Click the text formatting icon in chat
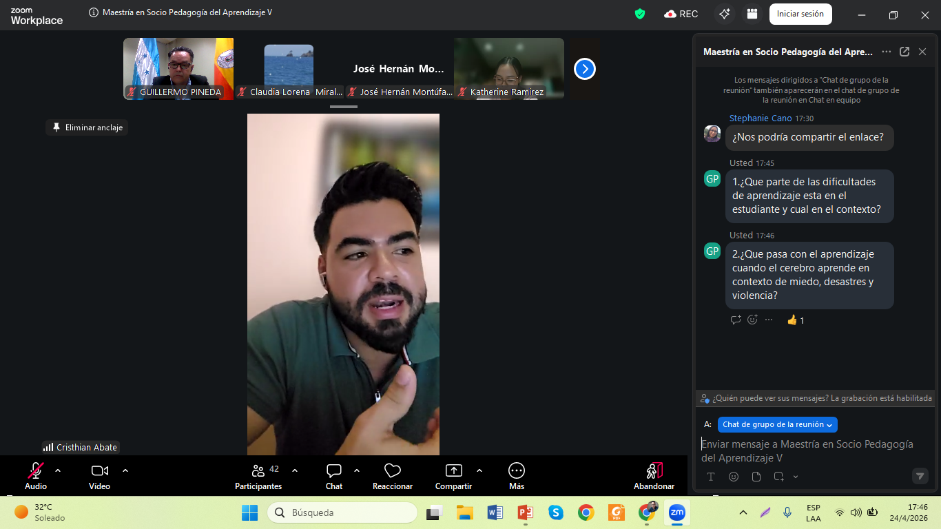 pyautogui.click(x=711, y=477)
